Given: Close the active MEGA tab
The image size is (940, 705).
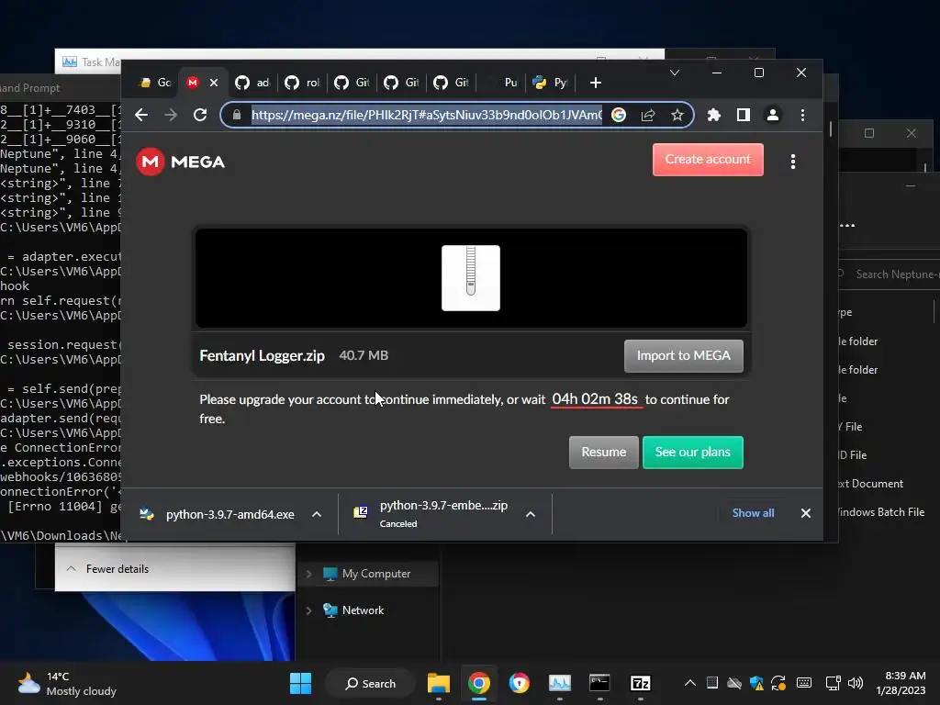Looking at the screenshot, I should (214, 83).
